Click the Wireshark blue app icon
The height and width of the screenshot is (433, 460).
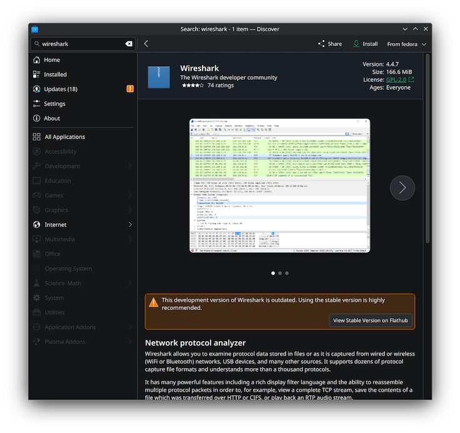159,77
